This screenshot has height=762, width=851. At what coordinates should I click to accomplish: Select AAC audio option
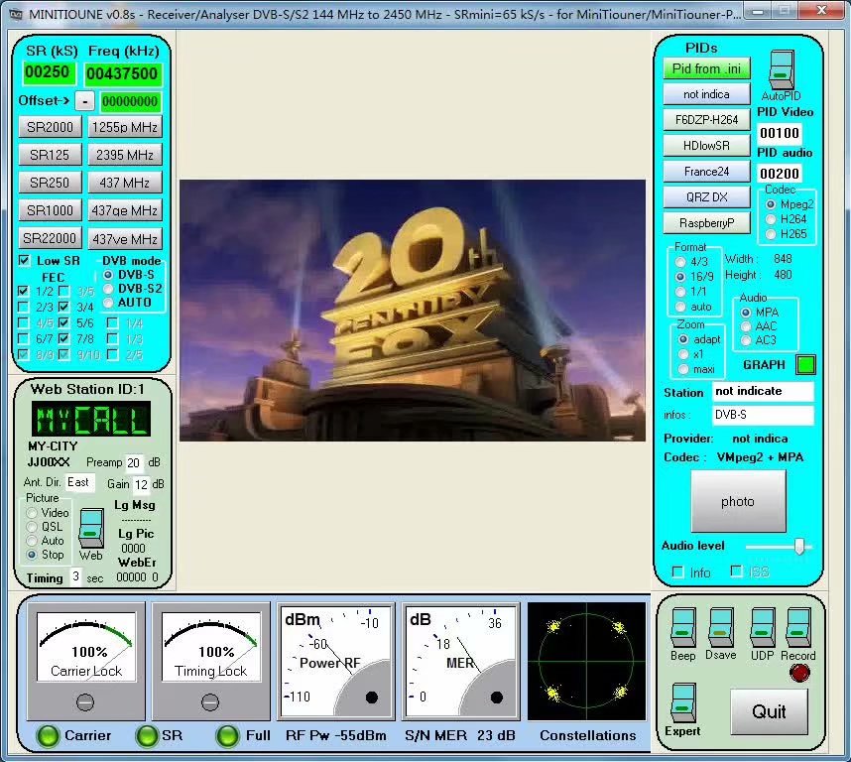tap(746, 326)
